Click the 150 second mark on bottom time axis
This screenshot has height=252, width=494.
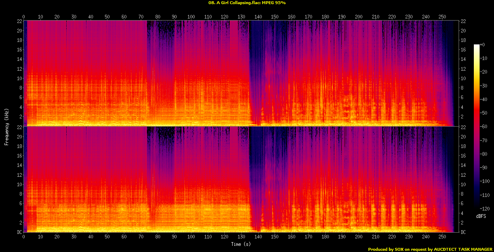point(275,236)
